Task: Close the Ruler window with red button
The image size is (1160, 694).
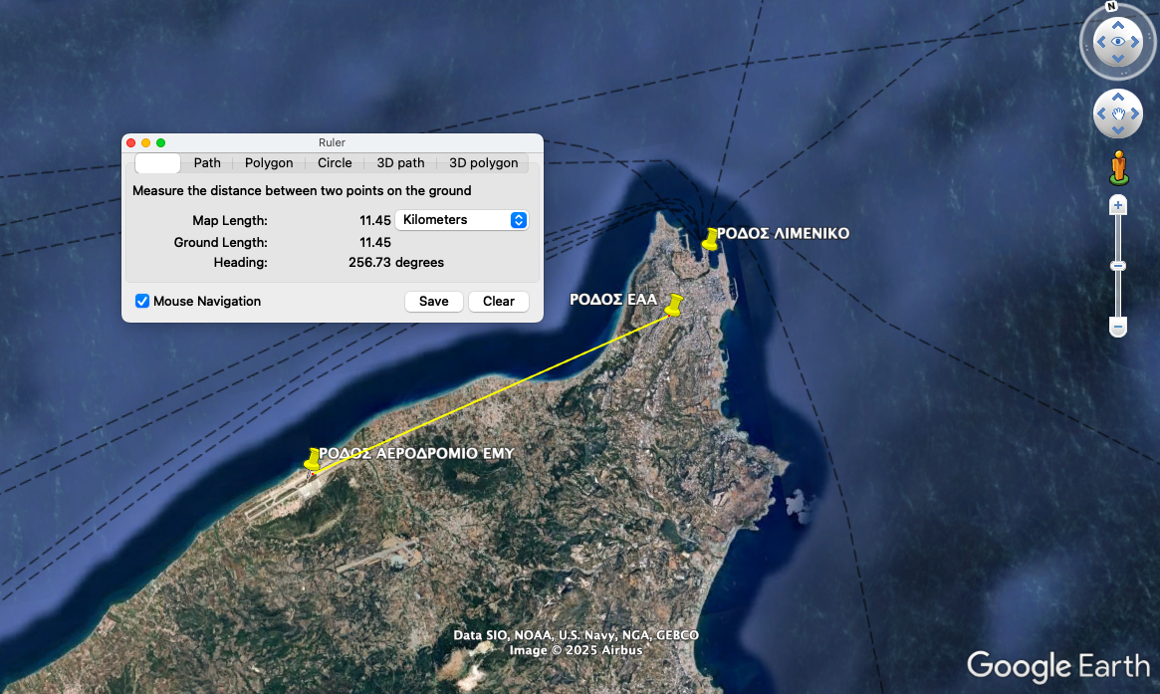Action: [x=131, y=142]
